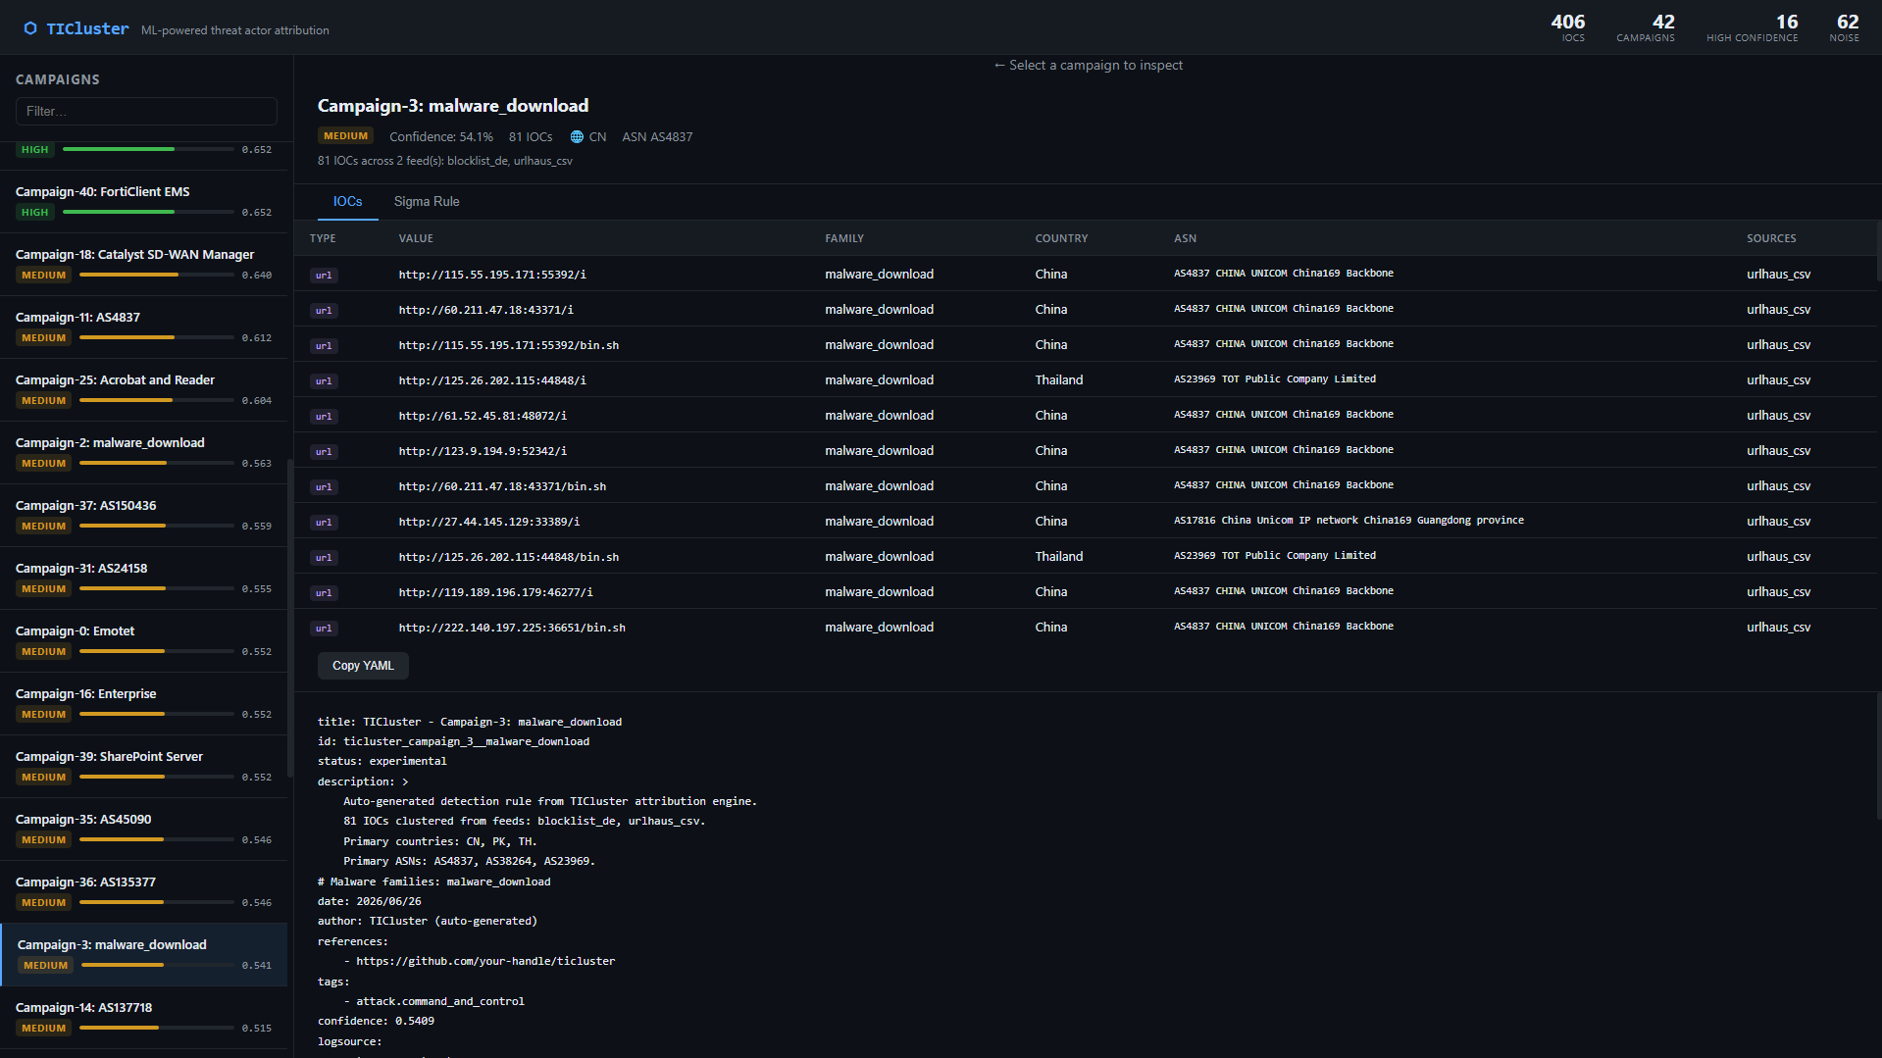Click the ASN AS4837 label in header
The height and width of the screenshot is (1058, 1882).
tap(657, 137)
